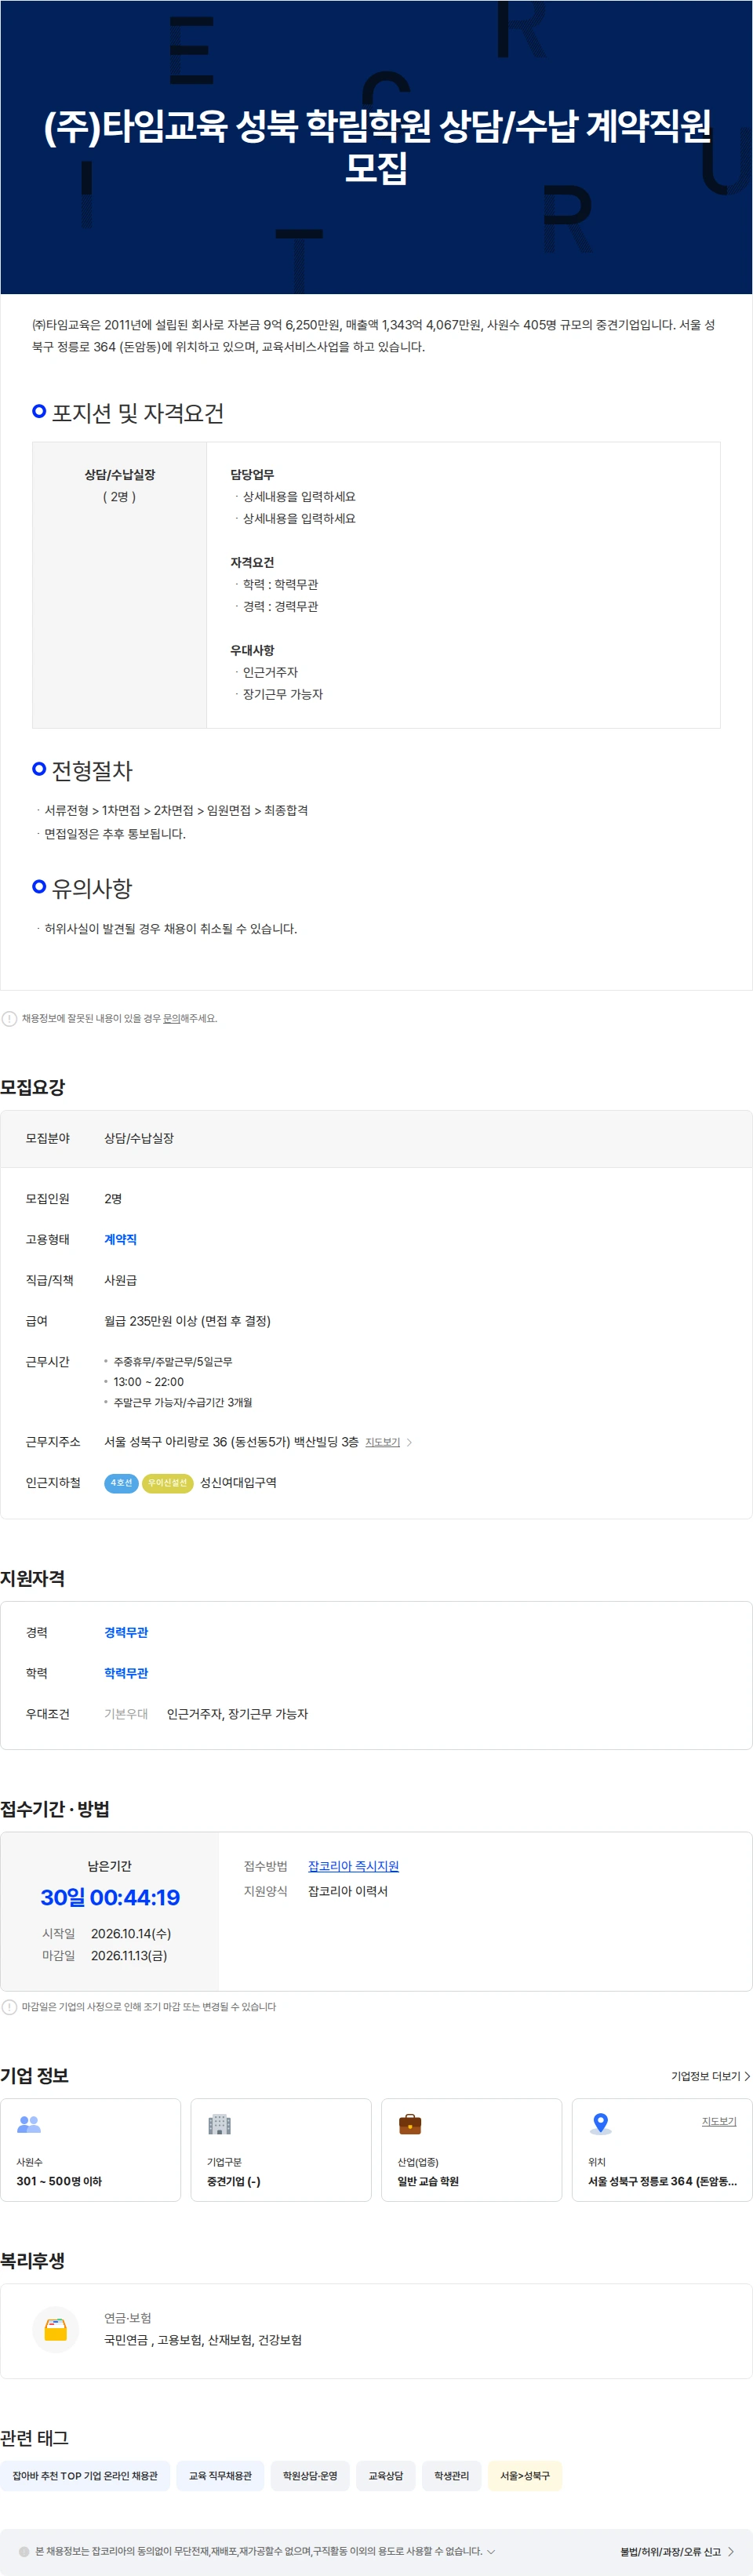Click the job posting title banner heading

[377, 146]
